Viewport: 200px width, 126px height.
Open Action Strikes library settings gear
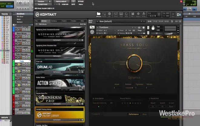[x=82, y=88]
